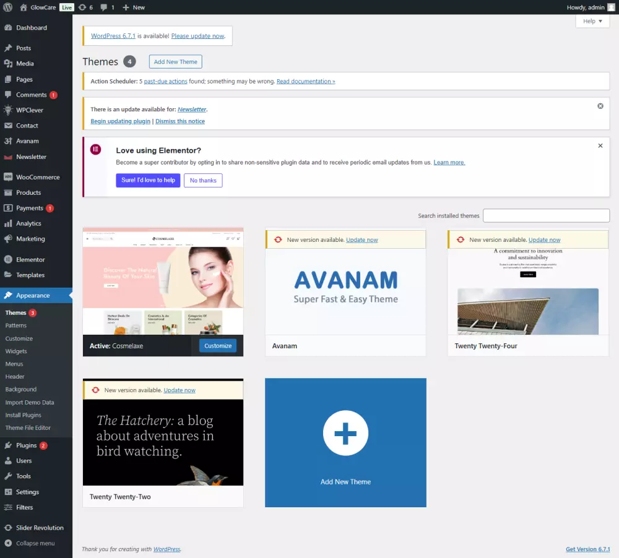The image size is (619, 558).
Task: Open Menus submenu item
Action: pos(14,364)
